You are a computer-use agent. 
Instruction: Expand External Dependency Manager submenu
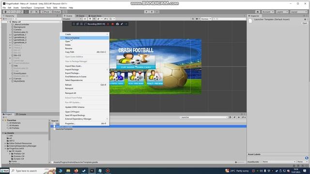tap(84, 119)
